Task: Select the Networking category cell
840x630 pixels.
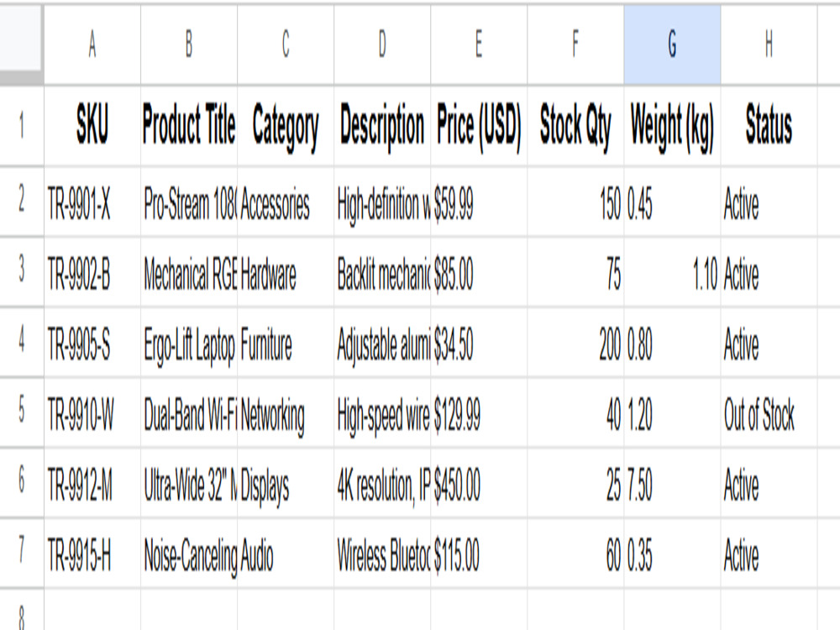Action: (x=286, y=412)
